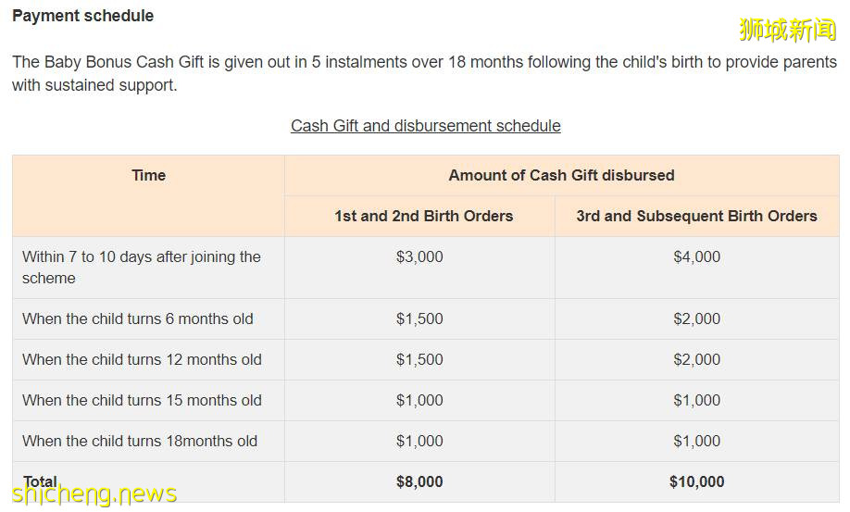The height and width of the screenshot is (512, 850).
Task: Click "When the child turns 6 months old"
Action: (x=138, y=318)
